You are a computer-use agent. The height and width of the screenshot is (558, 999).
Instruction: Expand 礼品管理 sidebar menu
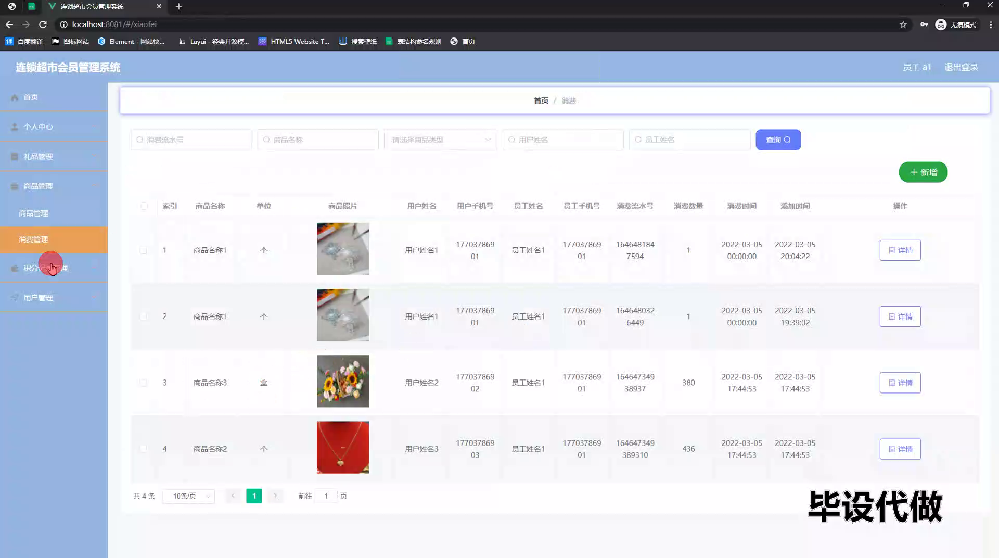point(54,157)
